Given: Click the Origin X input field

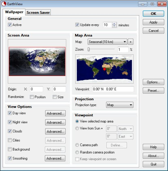Looking at the screenshot, I should (37, 89).
